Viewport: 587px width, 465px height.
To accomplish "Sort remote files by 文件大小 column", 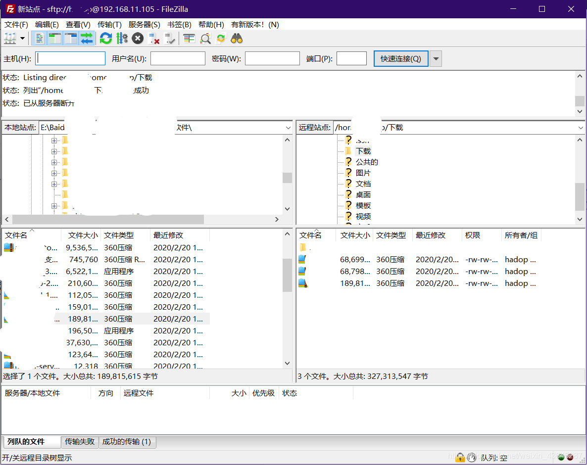I will coord(354,235).
